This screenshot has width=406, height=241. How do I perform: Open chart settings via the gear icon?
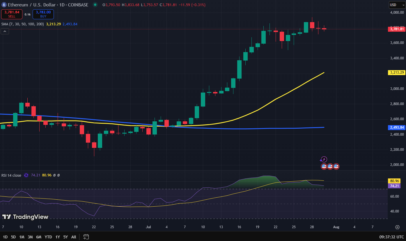click(397, 227)
